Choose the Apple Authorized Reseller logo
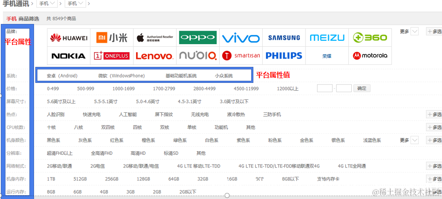Screen dimensions: 442x199 coord(155,37)
